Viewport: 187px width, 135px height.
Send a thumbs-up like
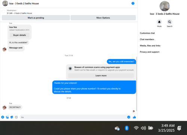134,117
